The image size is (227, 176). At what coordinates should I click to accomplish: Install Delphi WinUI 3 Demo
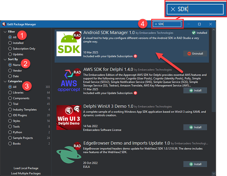(x=195, y=127)
